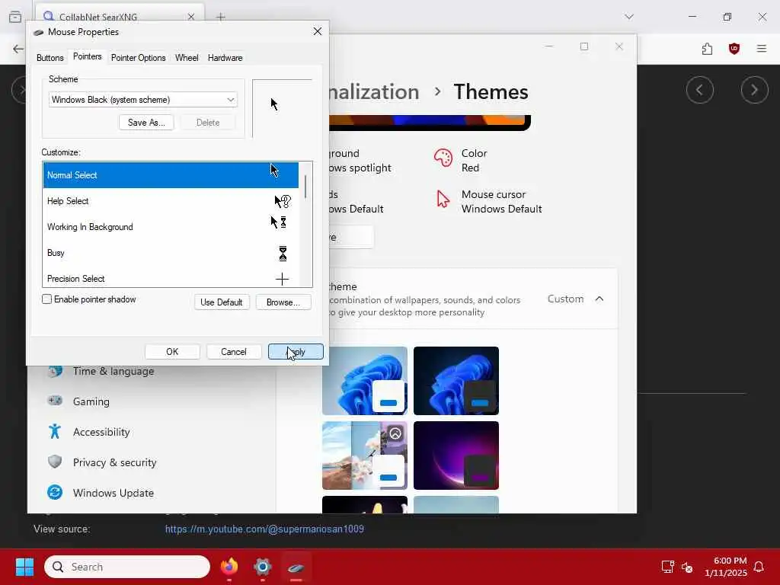Collapse the Custom theme expander
The image size is (780, 585).
click(x=599, y=299)
